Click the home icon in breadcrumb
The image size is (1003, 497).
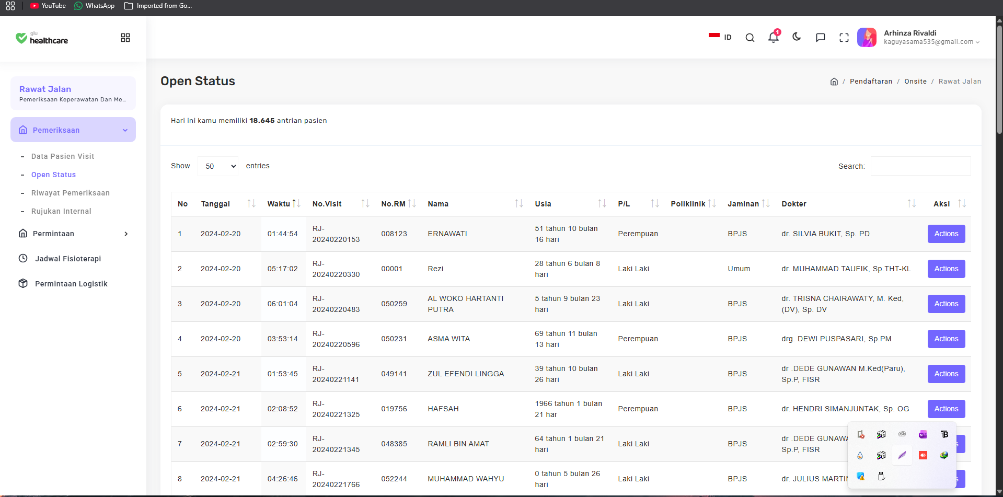click(834, 82)
